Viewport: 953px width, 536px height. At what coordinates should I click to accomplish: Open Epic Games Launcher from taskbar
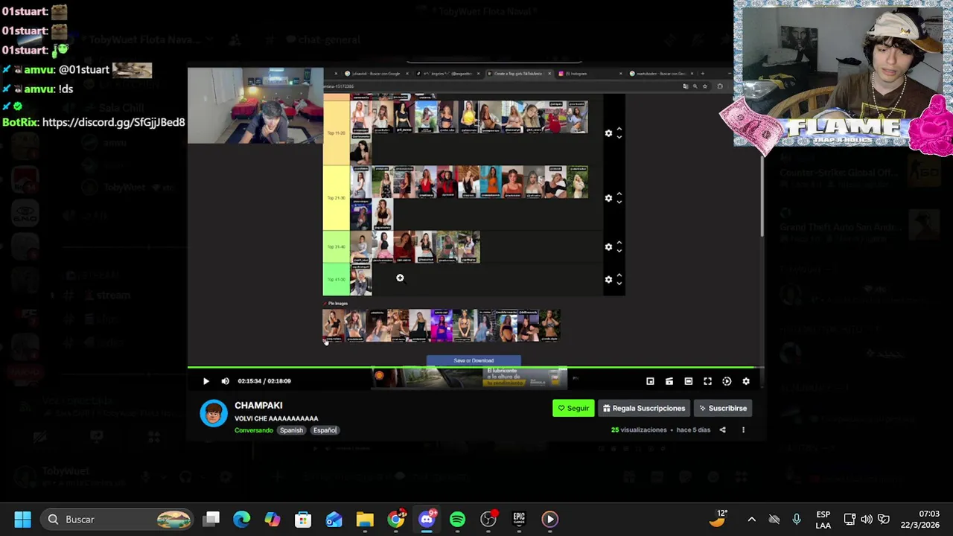519,519
